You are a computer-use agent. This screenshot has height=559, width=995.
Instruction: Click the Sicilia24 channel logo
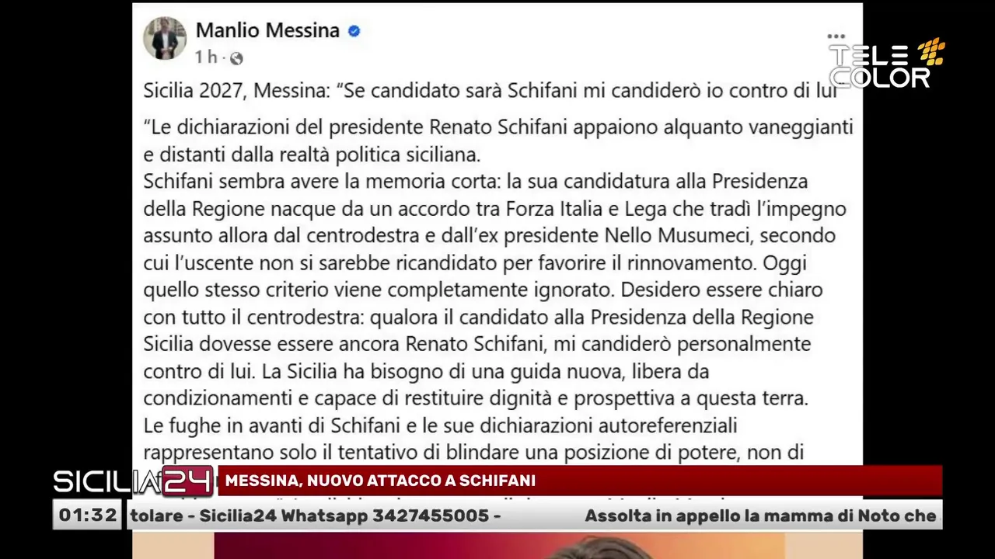(132, 482)
